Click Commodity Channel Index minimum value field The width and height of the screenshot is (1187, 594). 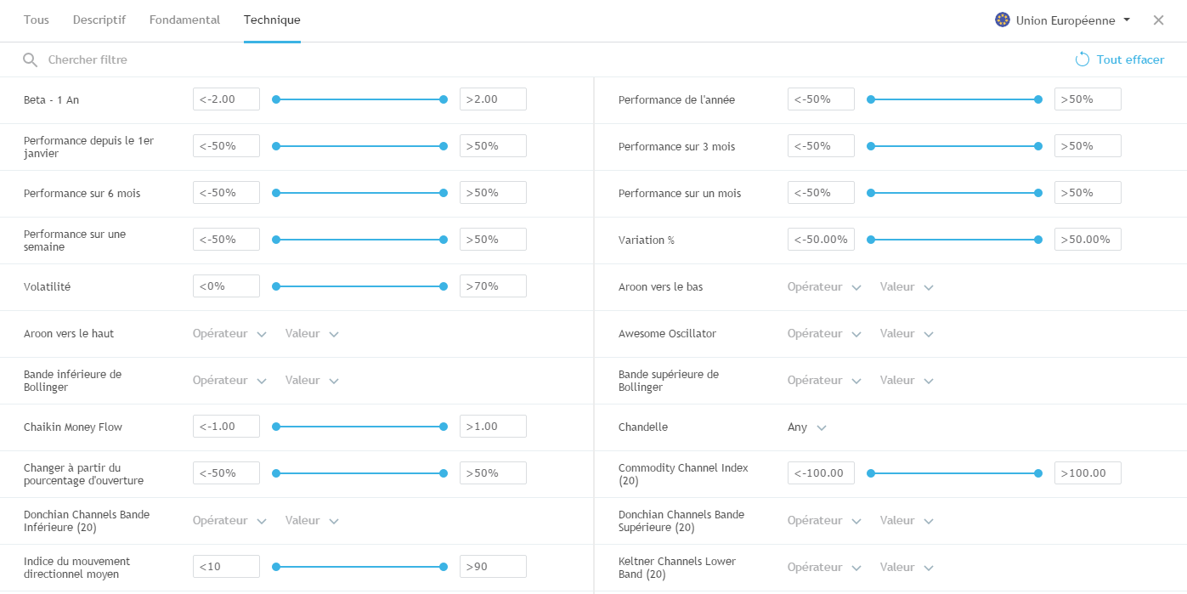[x=821, y=473]
